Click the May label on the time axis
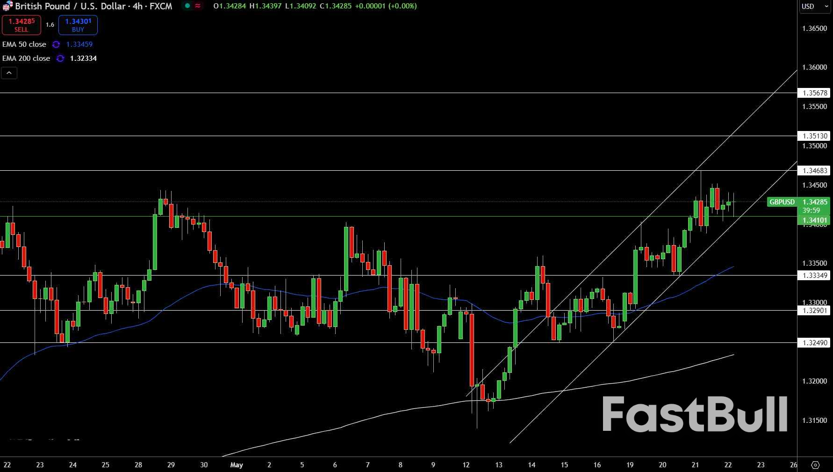 point(237,465)
